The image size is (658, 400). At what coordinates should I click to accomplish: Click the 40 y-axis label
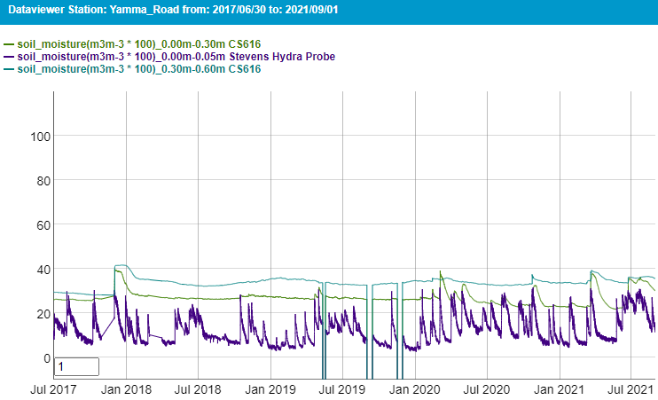coord(43,270)
